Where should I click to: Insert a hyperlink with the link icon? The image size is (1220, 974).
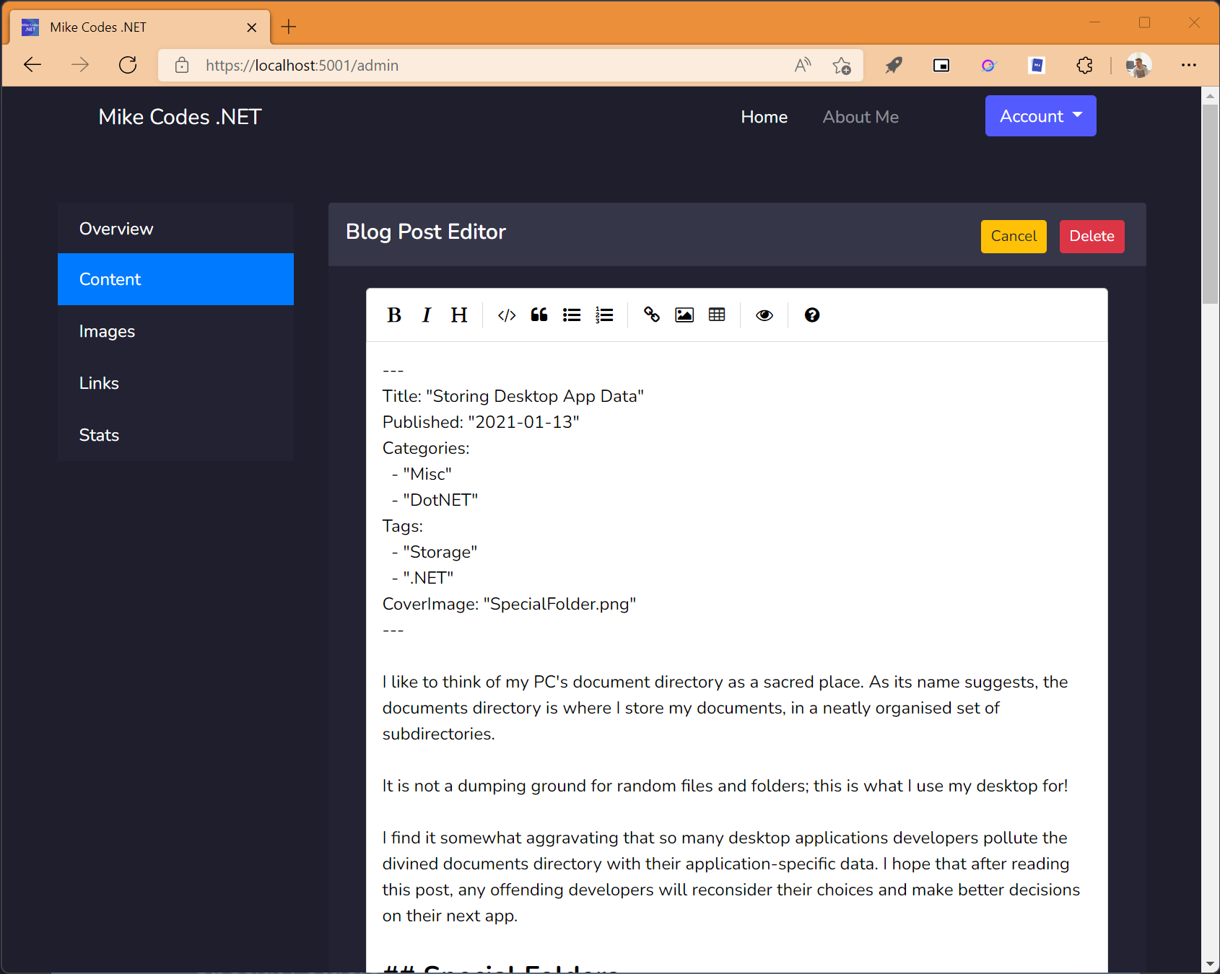pos(652,315)
